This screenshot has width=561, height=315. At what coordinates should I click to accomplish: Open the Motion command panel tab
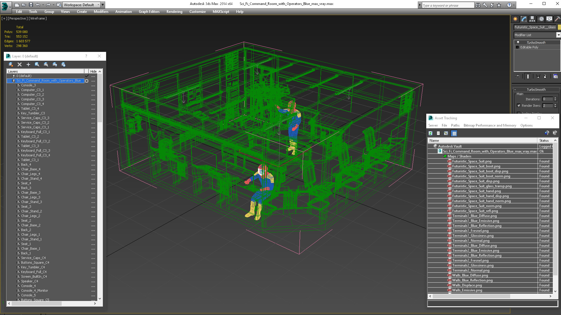click(x=541, y=19)
